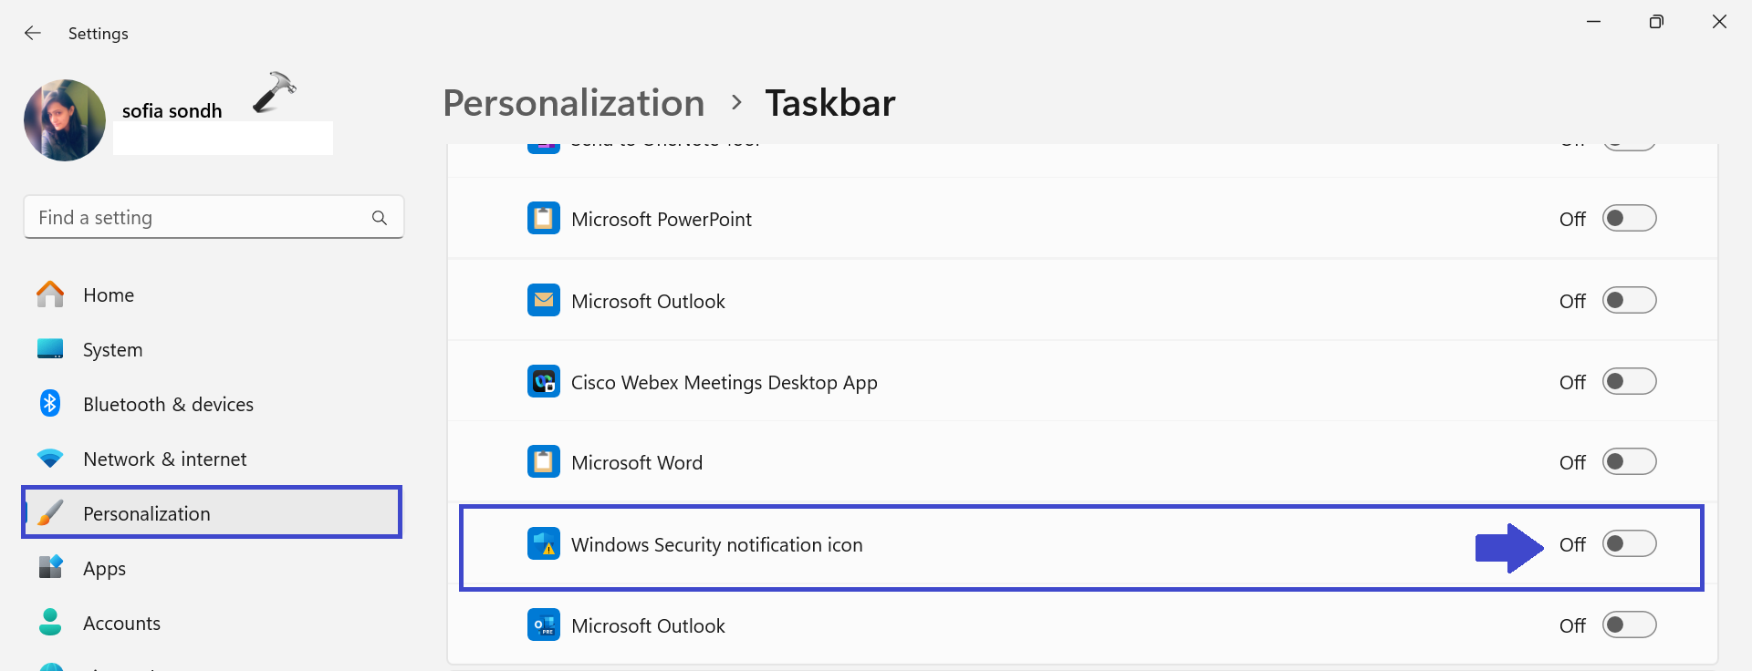Screen dimensions: 1752x671
Task: Click the Bluetooth icon in sidebar
Action: 50,404
